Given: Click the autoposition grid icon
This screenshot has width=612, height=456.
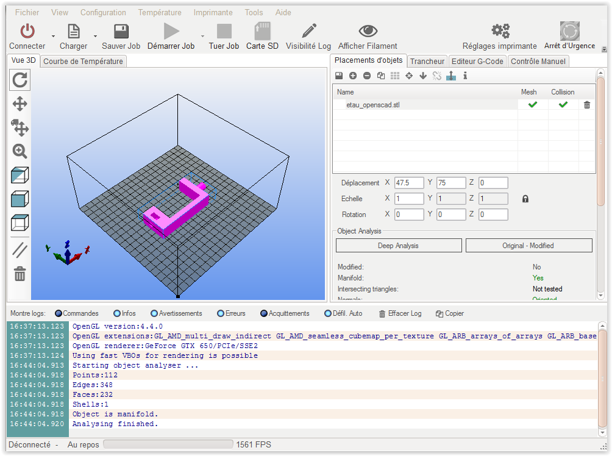Looking at the screenshot, I should (395, 76).
